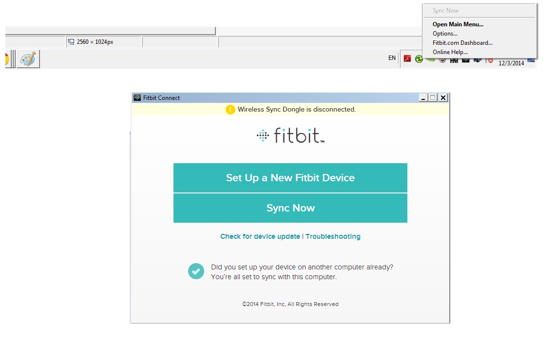Select Online Help in the tray menu
555x344 pixels.
point(450,52)
